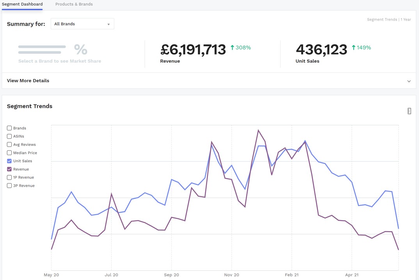Enable the Brands checkbox
This screenshot has width=419, height=280.
tap(9, 128)
